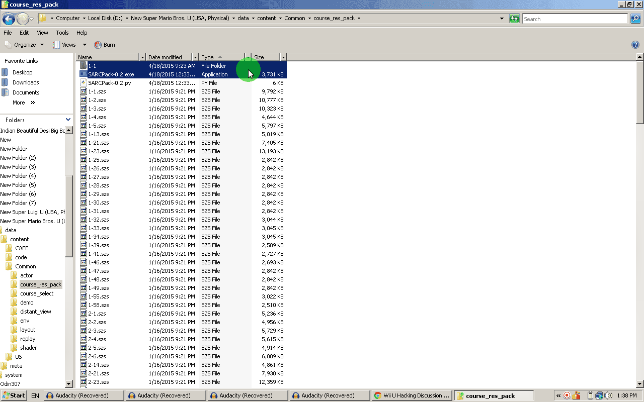This screenshot has height=402, width=644.
Task: Collapse the Folders pane chevron
Action: tap(68, 120)
